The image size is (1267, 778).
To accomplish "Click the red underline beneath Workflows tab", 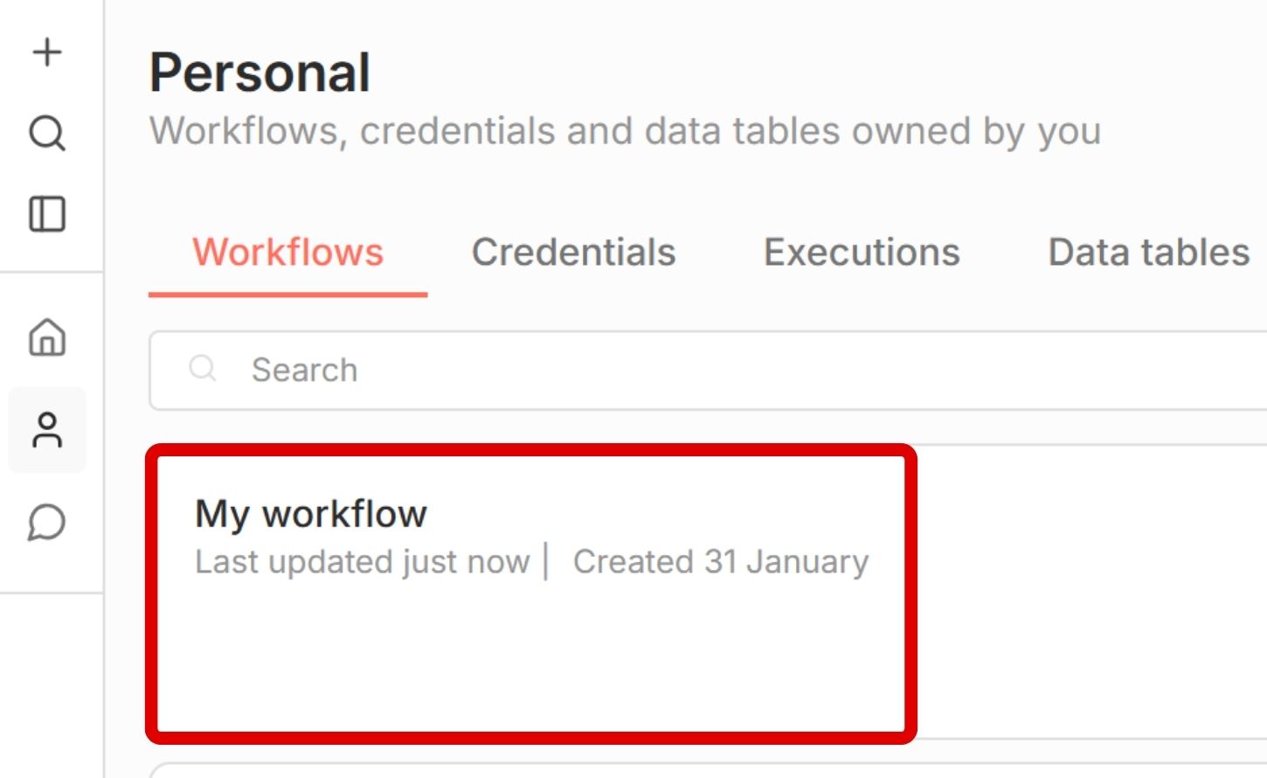I will click(287, 295).
